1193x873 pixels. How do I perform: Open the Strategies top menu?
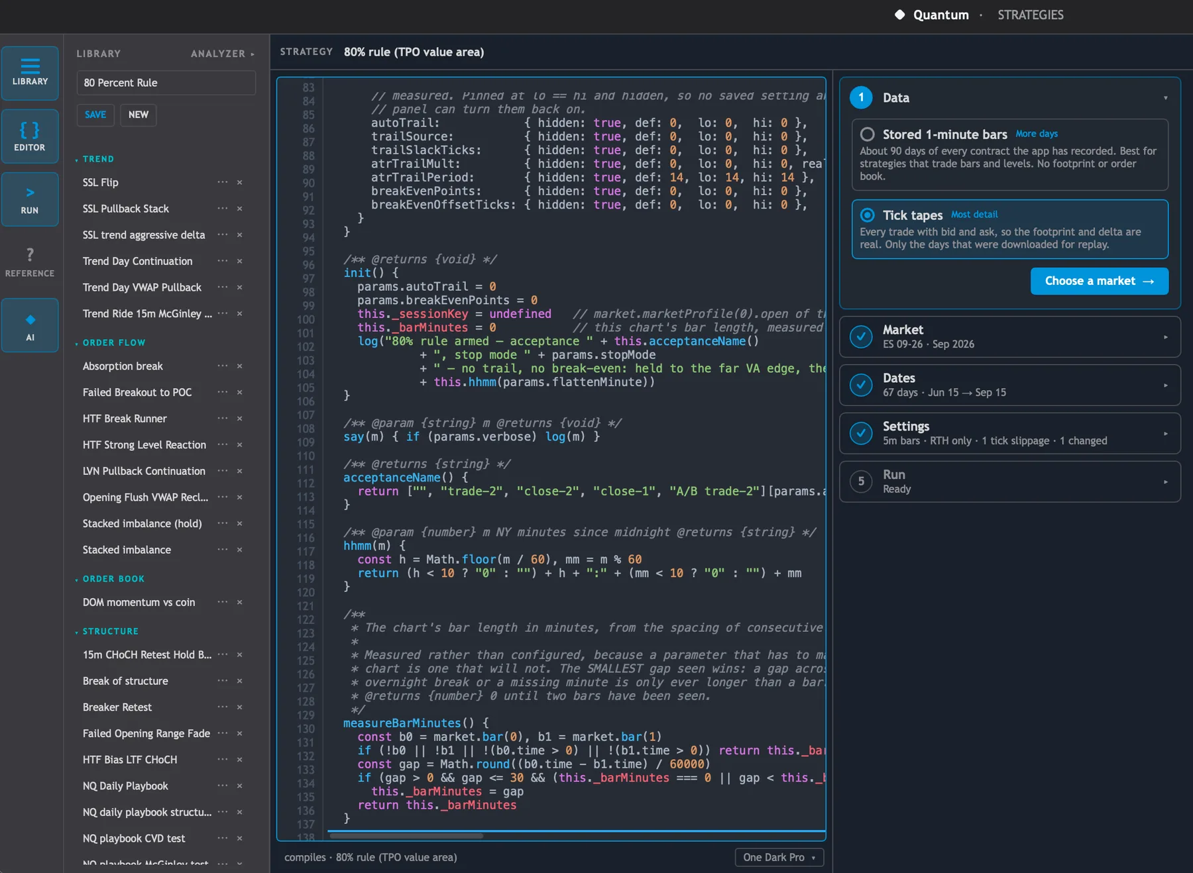[1031, 15]
